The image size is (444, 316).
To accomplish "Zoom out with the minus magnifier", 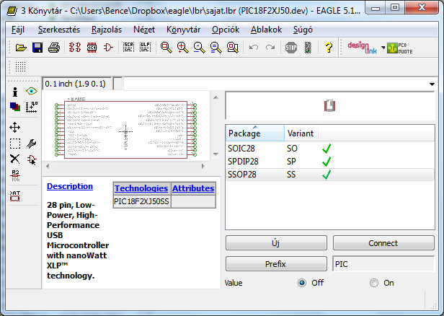I will [200, 48].
